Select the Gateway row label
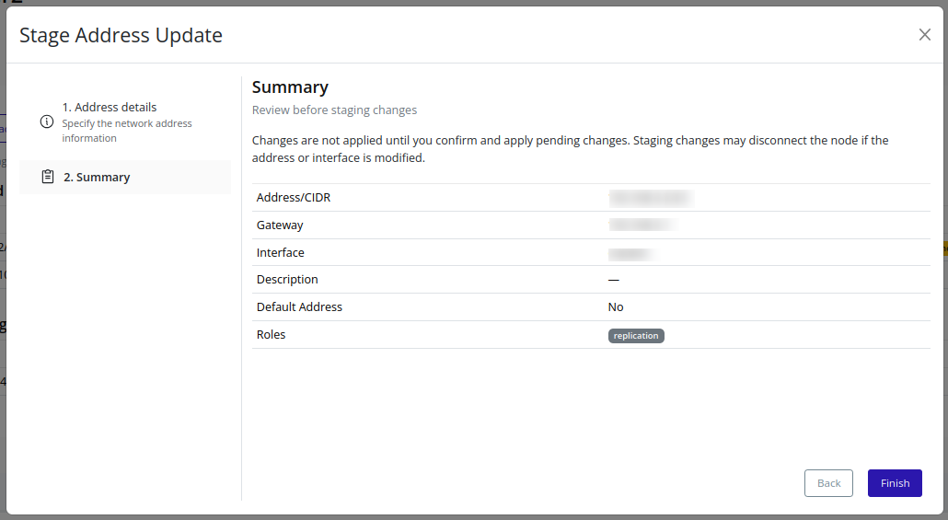 tap(280, 225)
